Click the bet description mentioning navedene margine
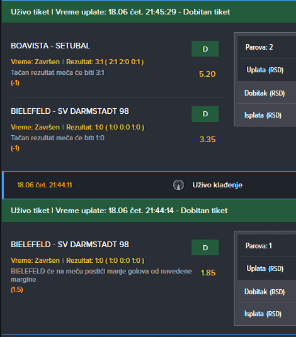 coord(101,275)
